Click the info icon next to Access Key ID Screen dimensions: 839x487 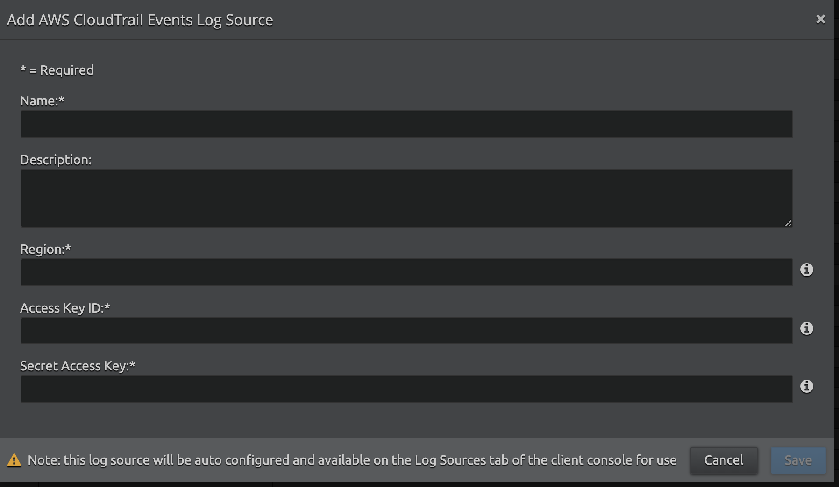(x=806, y=328)
